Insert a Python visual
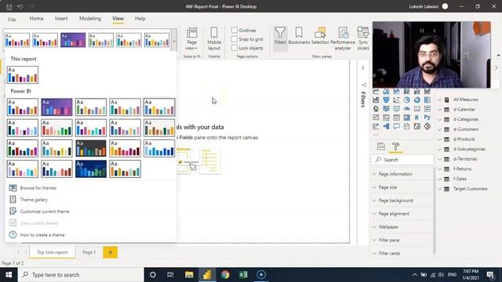 pos(427,117)
